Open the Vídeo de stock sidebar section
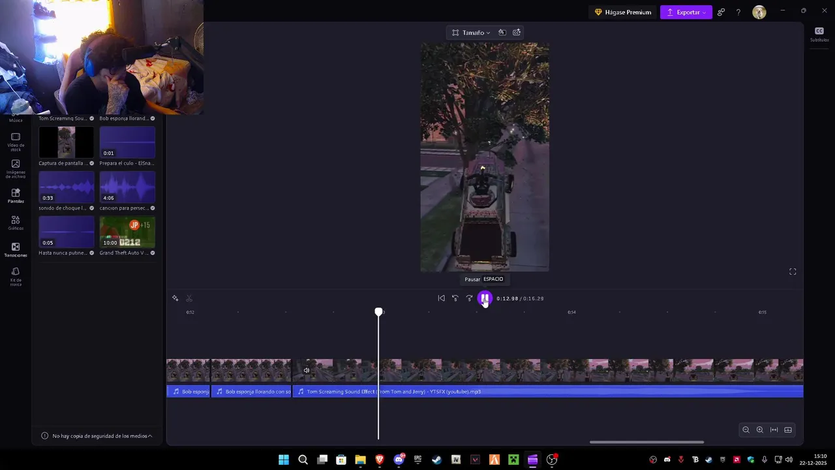 [16, 142]
